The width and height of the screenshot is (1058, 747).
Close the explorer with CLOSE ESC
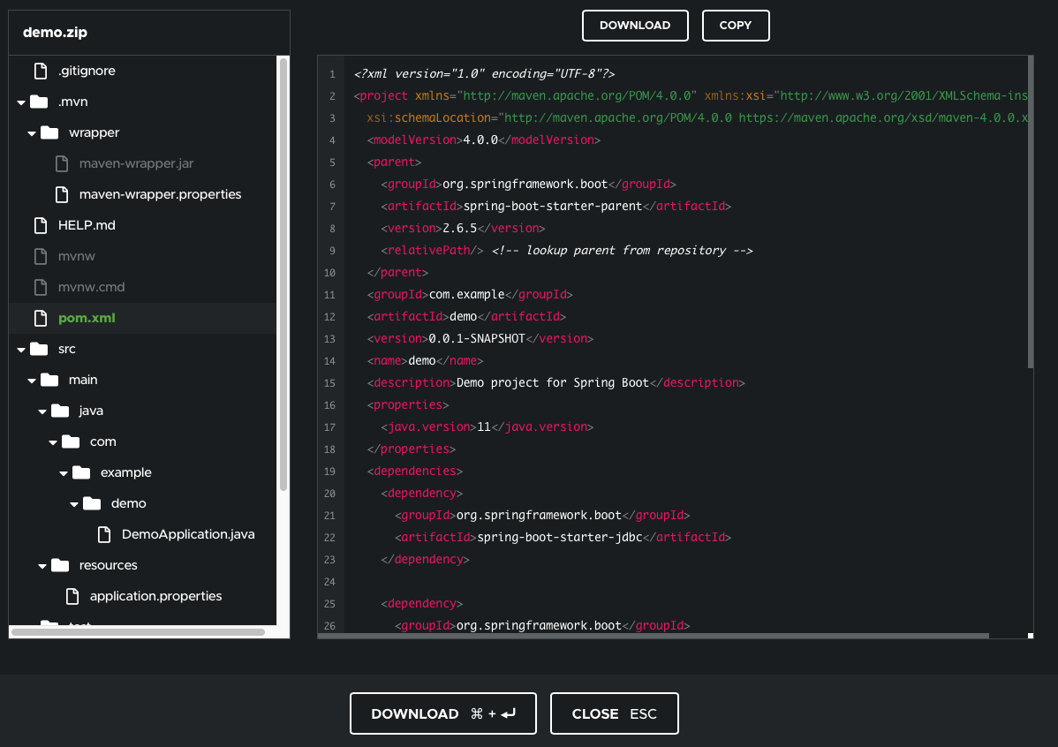[x=614, y=713]
